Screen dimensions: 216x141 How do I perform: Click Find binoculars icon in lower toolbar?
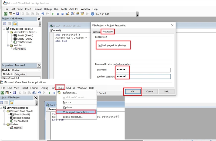pos(34,93)
